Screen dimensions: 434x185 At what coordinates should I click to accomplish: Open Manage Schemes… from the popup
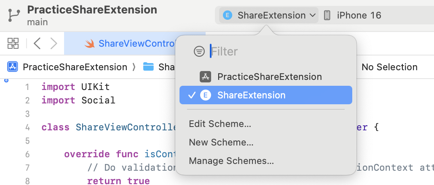coord(231,161)
